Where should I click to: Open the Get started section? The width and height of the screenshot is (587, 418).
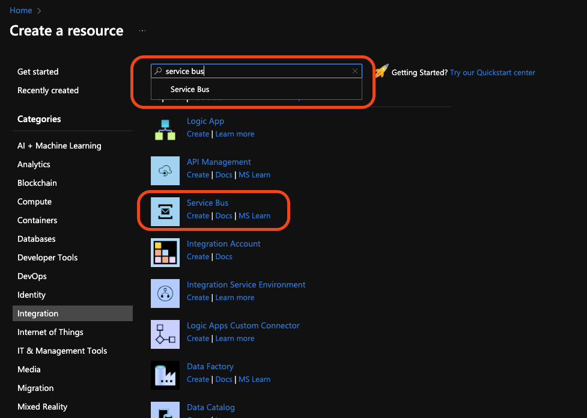click(x=38, y=72)
